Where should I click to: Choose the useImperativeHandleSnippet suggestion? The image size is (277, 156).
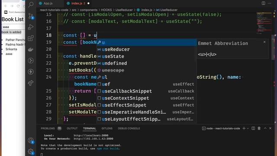click(x=147, y=112)
